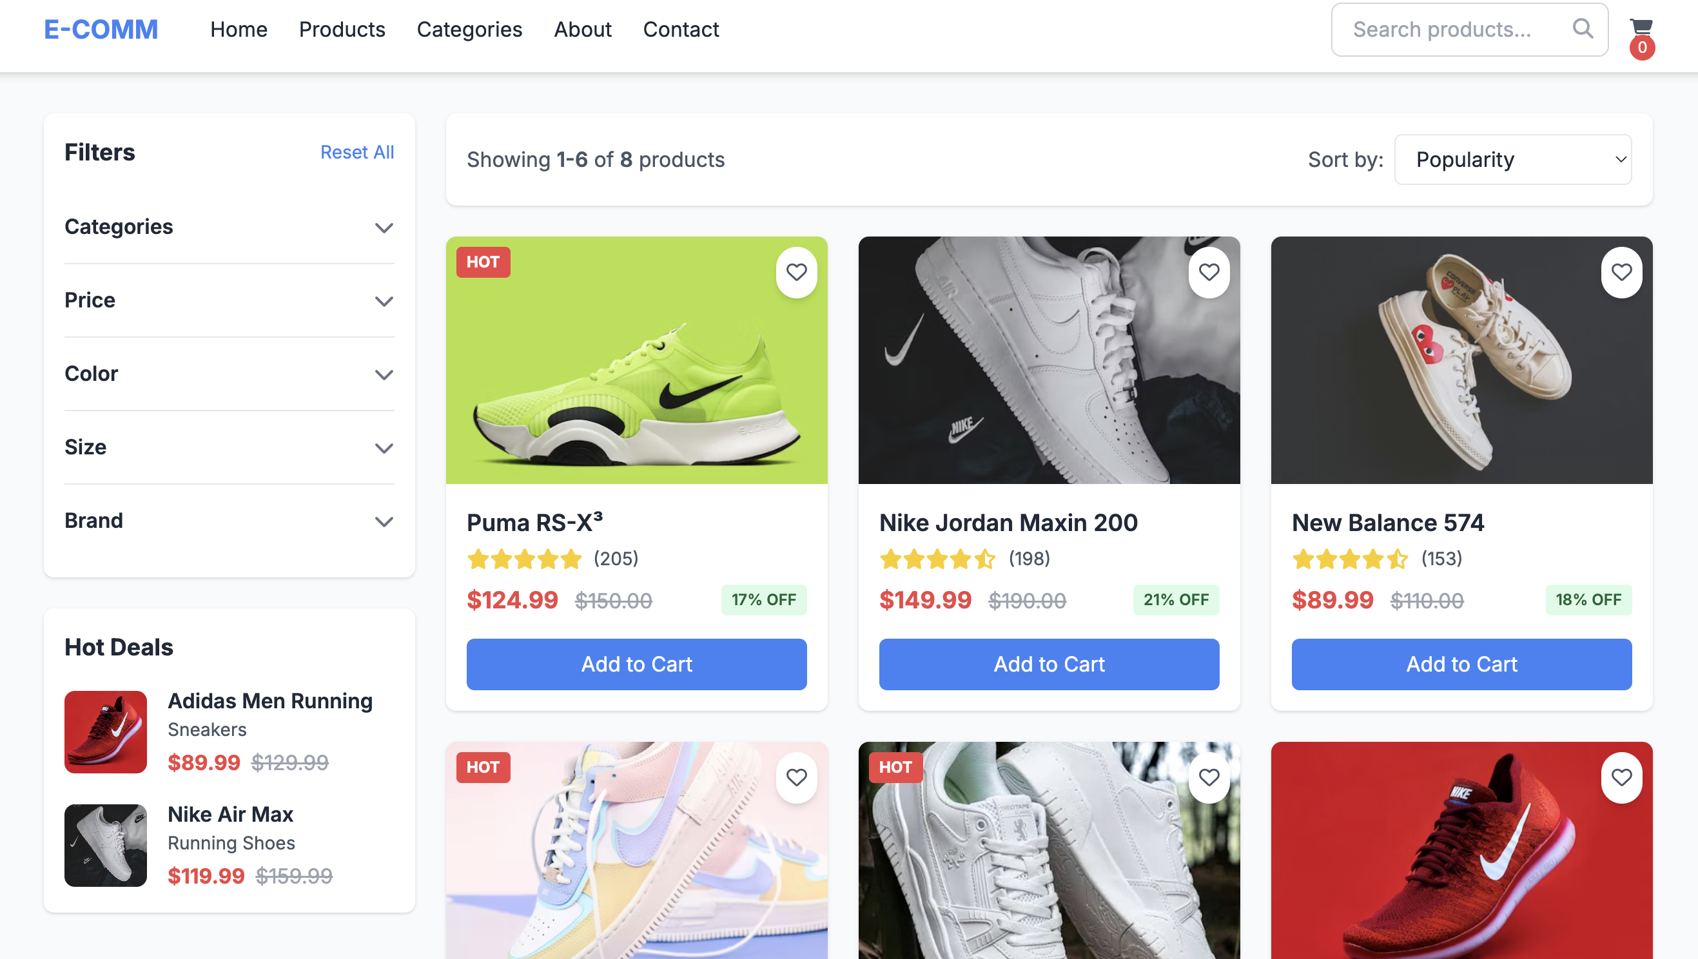
Task: Click the (205) review count
Action: pos(616,559)
